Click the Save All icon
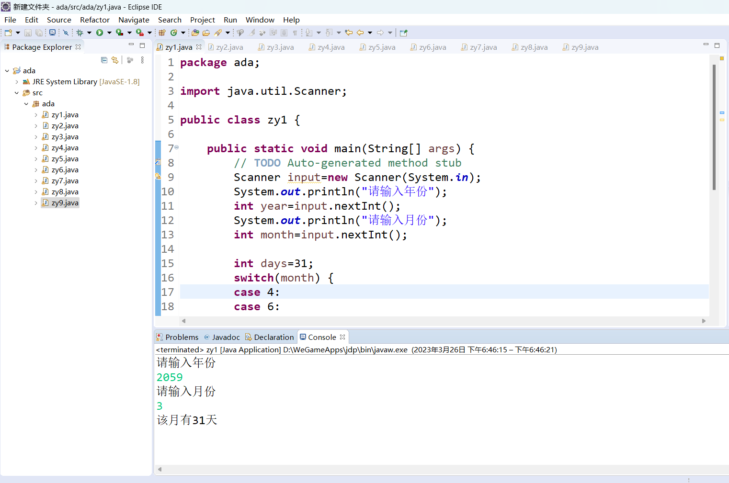Viewport: 729px width, 483px height. (x=38, y=33)
